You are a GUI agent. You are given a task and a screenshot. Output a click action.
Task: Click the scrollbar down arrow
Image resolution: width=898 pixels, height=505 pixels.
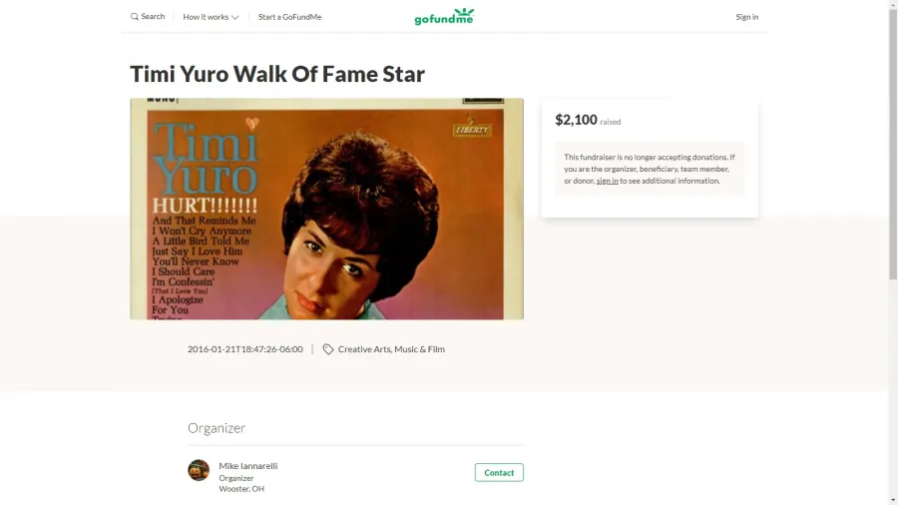tap(893, 501)
